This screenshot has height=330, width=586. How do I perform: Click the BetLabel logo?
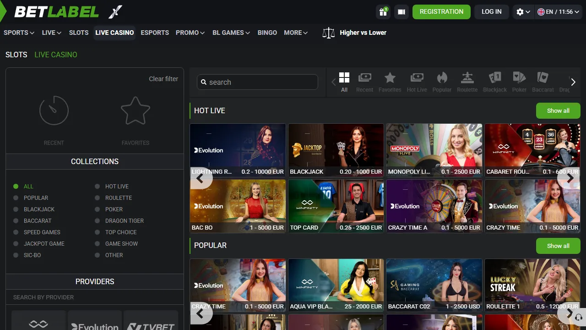57,12
